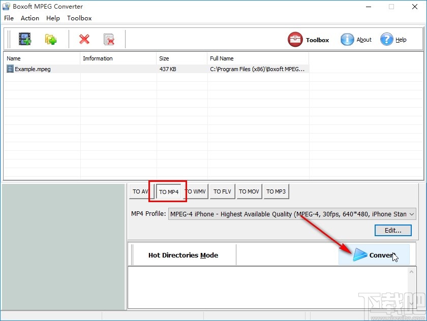This screenshot has height=321, width=427.
Task: Open the File menu
Action: (9, 18)
